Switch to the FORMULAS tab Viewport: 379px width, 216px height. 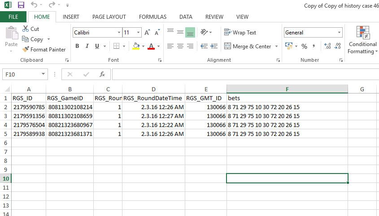[152, 17]
